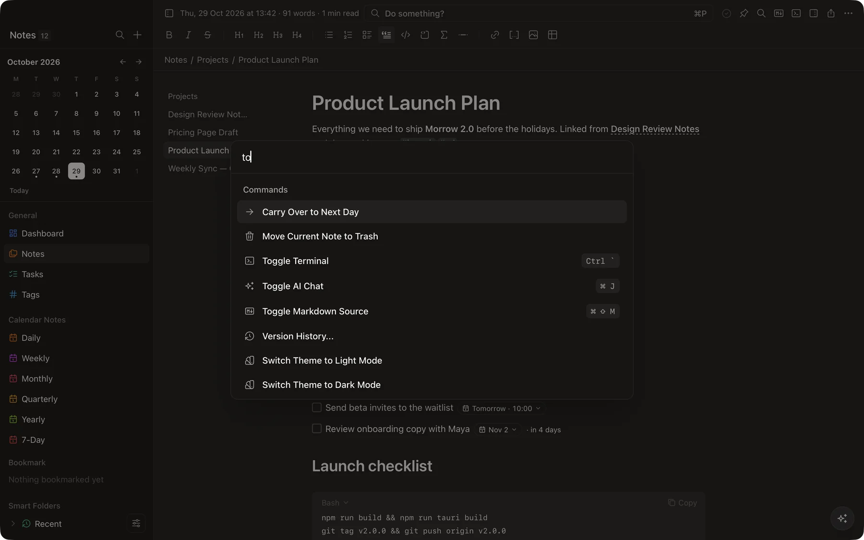Open the Tags section
864x540 pixels.
77,295
